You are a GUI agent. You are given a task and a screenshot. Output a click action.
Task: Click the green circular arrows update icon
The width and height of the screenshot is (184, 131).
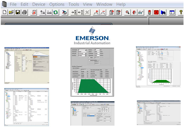tap(56, 12)
